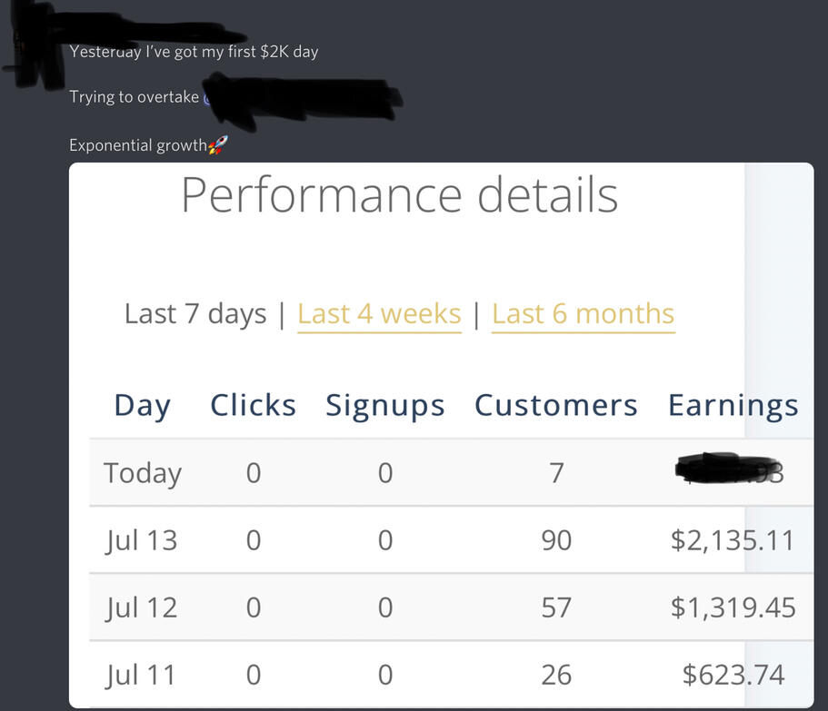
Task: Click the rocket emoji after Exponential growth
Action: (217, 145)
